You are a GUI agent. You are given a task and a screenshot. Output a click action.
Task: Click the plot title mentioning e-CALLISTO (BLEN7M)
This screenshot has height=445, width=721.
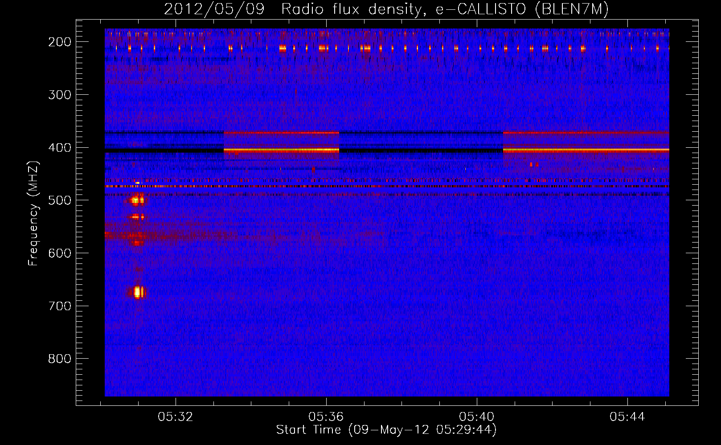click(x=386, y=9)
